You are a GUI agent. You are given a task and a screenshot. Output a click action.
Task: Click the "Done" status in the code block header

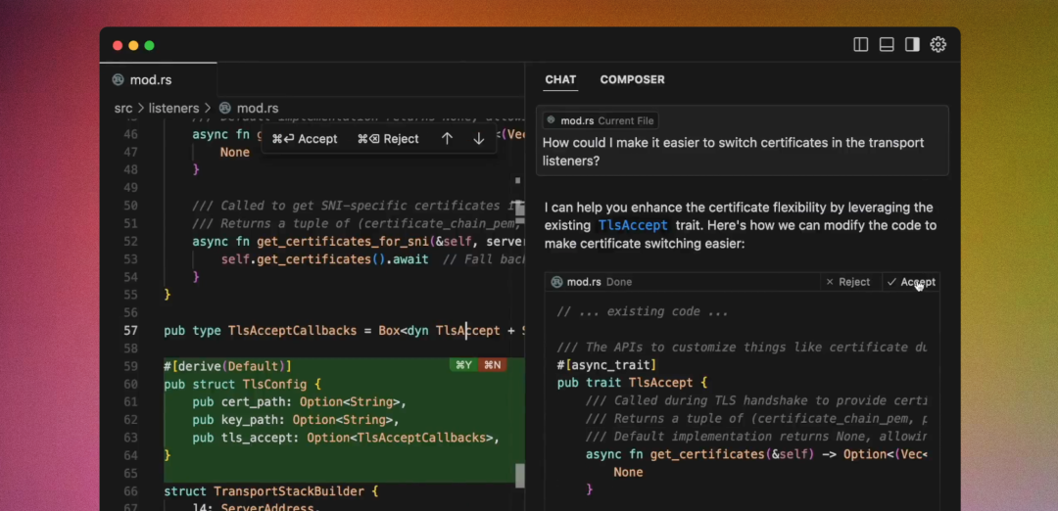[619, 282]
